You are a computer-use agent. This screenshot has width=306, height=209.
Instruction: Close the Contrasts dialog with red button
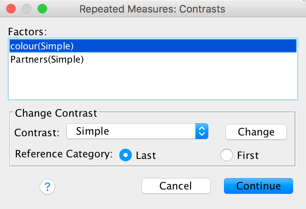(x=11, y=9)
